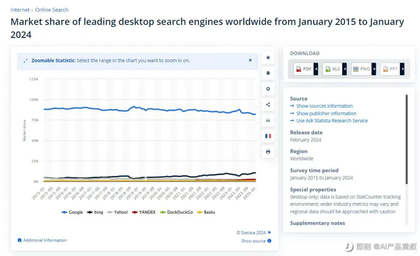This screenshot has width=420, height=256.
Task: Click the bell notification icon
Action: click(268, 73)
